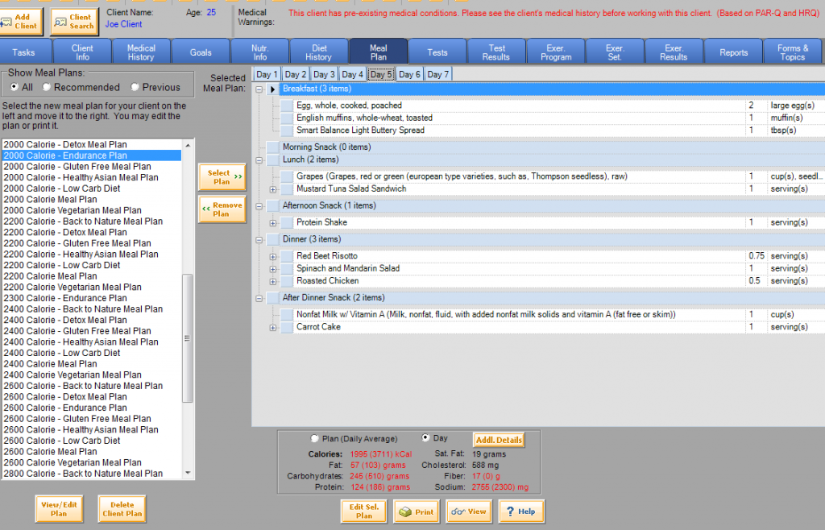Click the row icon beside Carrot Cake
Viewport: 825px width, 530px height.
point(287,327)
